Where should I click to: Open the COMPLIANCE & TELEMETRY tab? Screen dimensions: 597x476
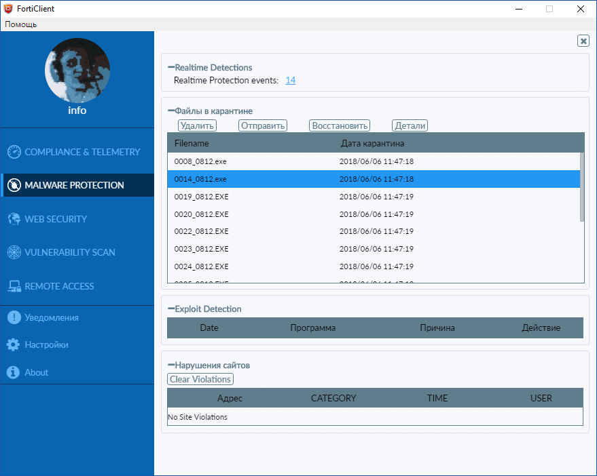pos(77,152)
